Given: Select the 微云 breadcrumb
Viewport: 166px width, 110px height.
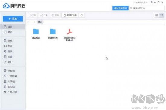Looking at the screenshot, I should 40,22.
